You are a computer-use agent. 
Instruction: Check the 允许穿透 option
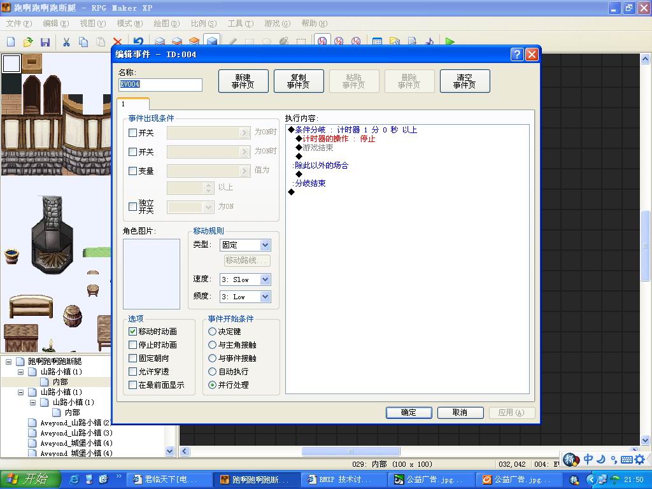[x=132, y=371]
